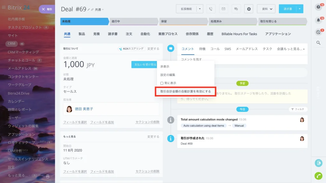Set deal stage to 進行中
This screenshot has height=183, width=326.
[x=134, y=21]
